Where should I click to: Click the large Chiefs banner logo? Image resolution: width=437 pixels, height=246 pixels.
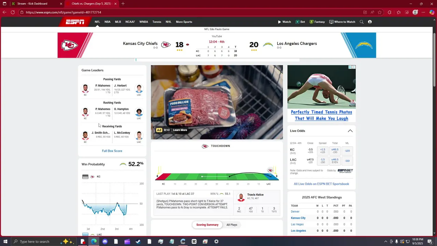(x=70, y=45)
